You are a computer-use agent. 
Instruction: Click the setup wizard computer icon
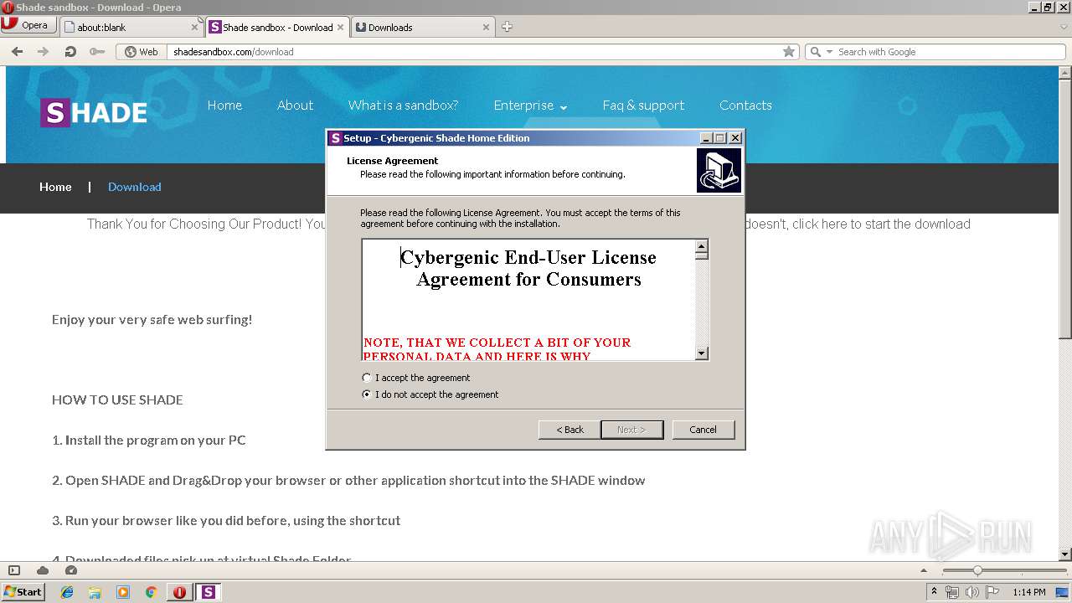pyautogui.click(x=719, y=171)
